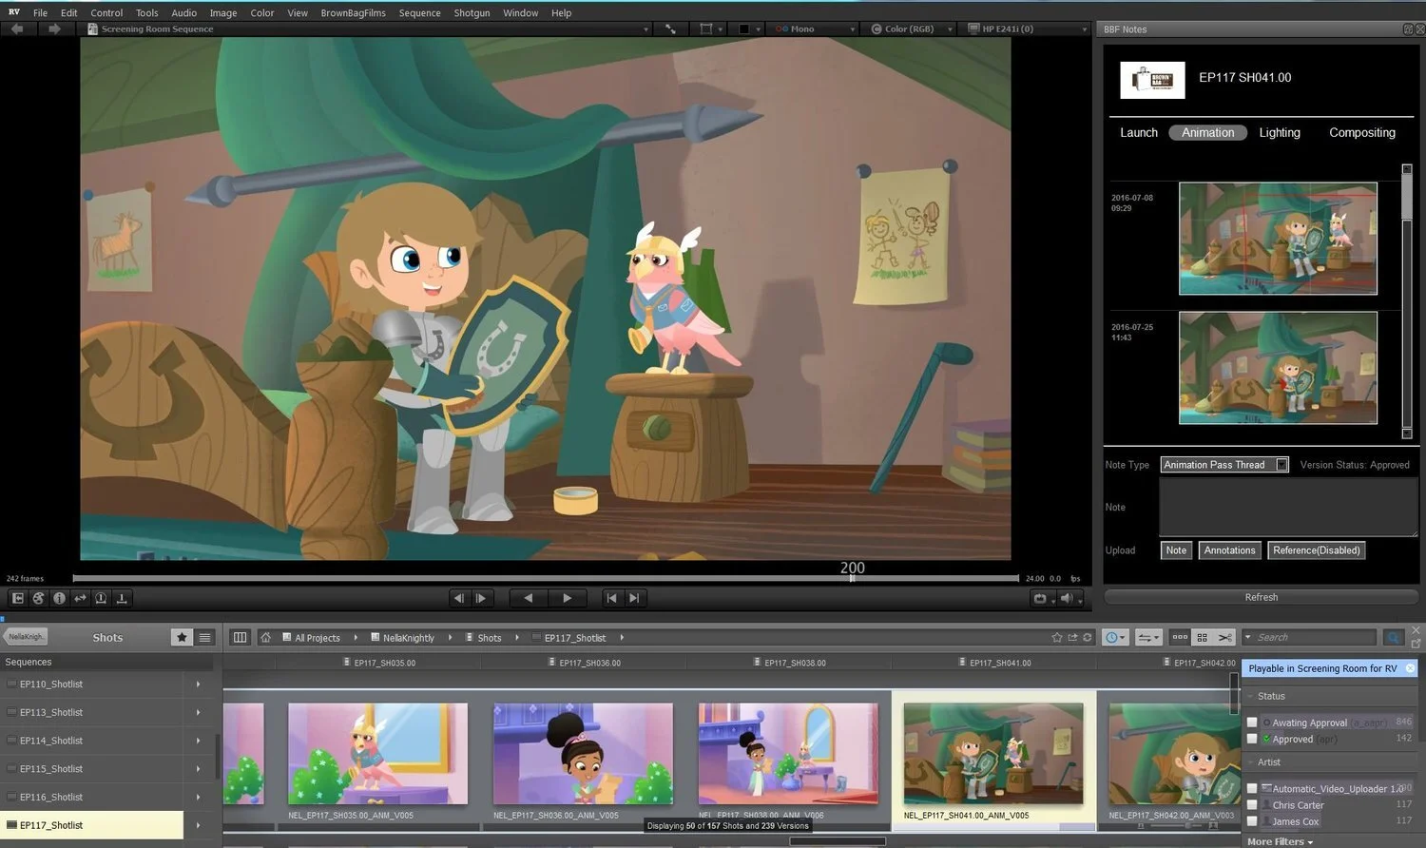Click the share/export icon right of breadcrumb
Screen dimensions: 1426x848
(1073, 638)
